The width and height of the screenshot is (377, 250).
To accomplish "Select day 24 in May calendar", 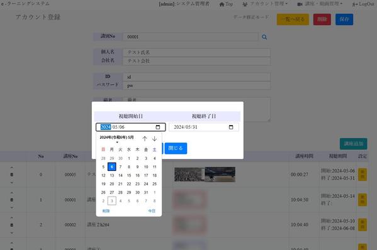I will click(146, 184).
